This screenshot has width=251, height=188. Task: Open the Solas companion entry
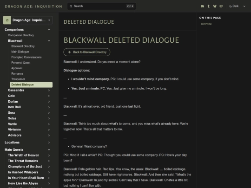(x=12, y=118)
